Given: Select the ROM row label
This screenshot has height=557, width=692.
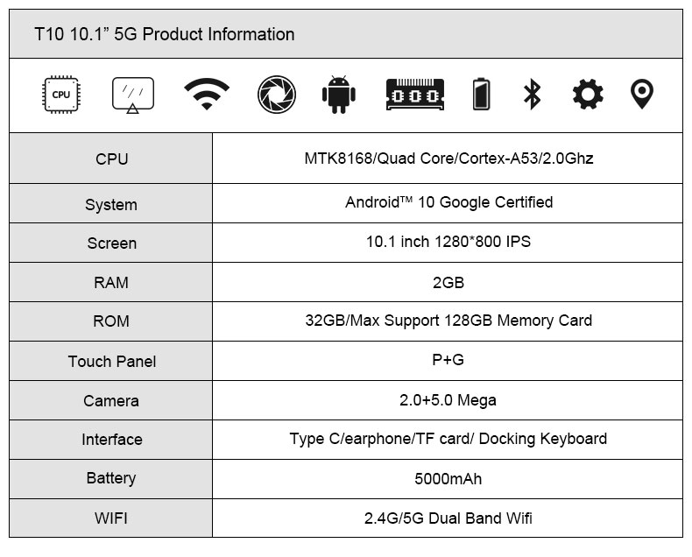Looking at the screenshot, I should [111, 321].
